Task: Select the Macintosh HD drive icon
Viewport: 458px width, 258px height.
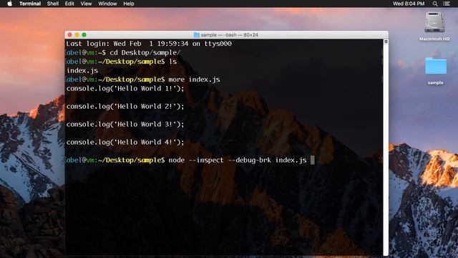Action: [x=434, y=22]
